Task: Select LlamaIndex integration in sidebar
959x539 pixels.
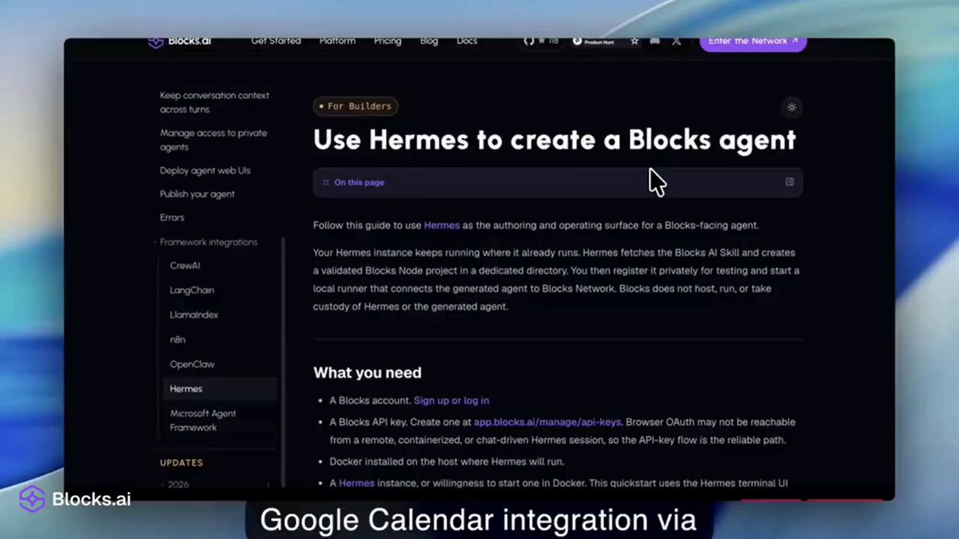Action: tap(193, 315)
